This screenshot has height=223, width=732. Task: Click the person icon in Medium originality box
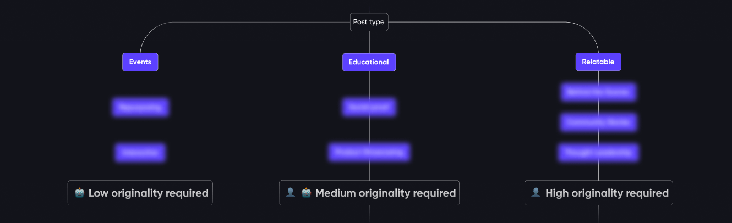291,193
